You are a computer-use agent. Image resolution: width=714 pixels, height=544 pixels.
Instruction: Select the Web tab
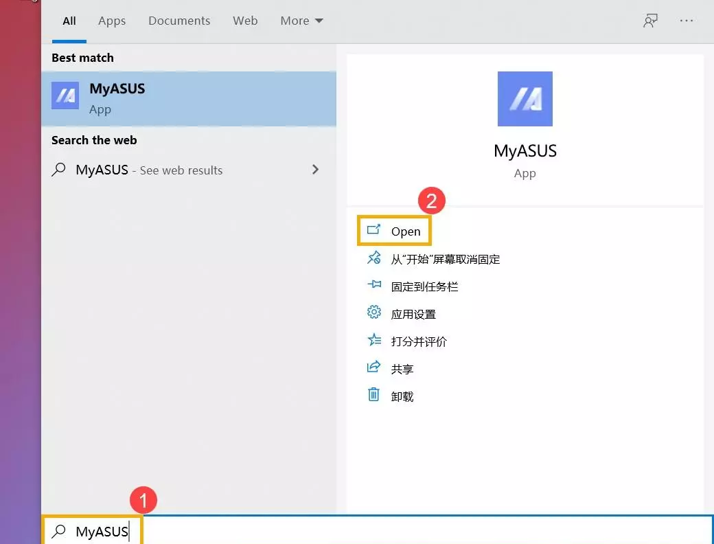click(245, 21)
